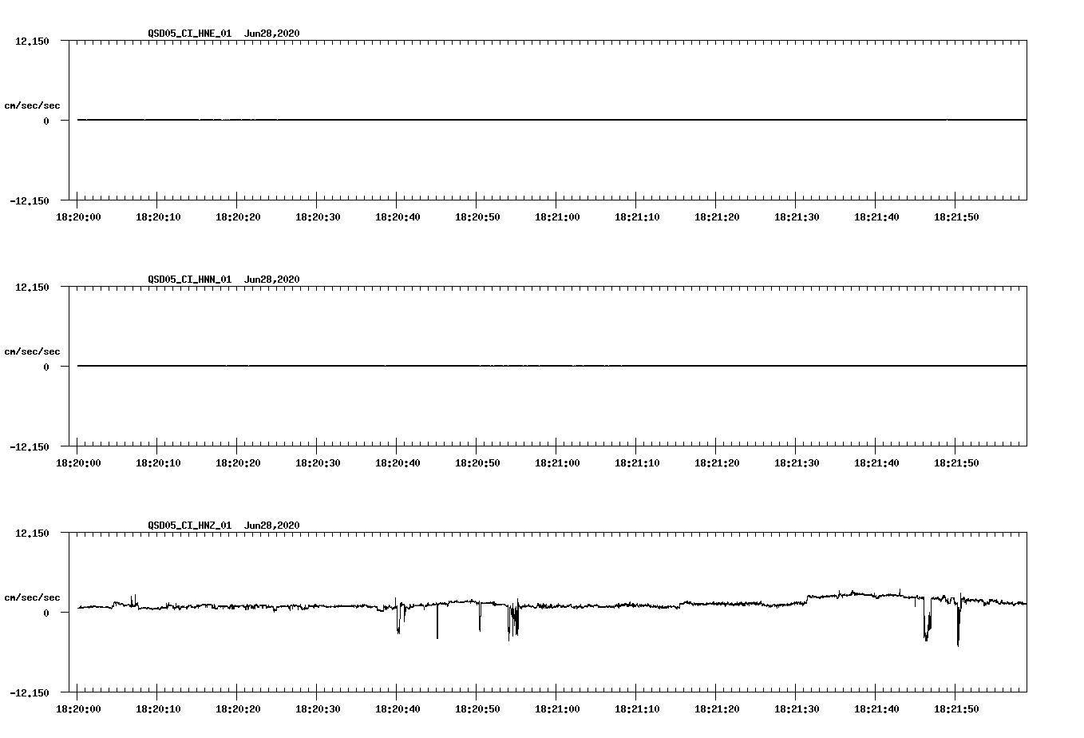Select the 18:20:40 time label under HNZ plot

click(398, 709)
